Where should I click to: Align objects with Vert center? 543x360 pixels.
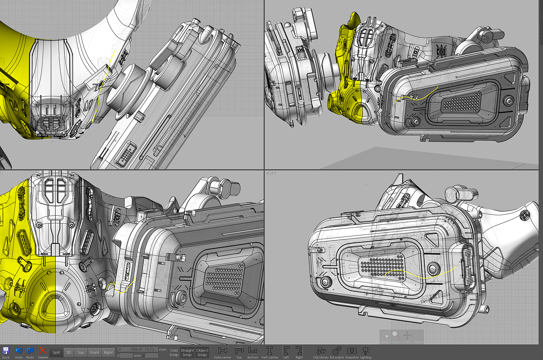(270, 353)
